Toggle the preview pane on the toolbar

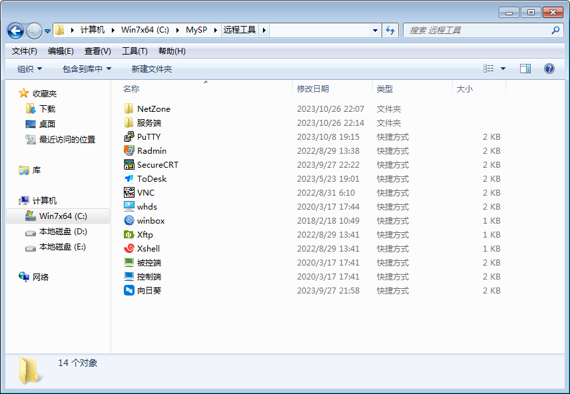click(x=525, y=68)
